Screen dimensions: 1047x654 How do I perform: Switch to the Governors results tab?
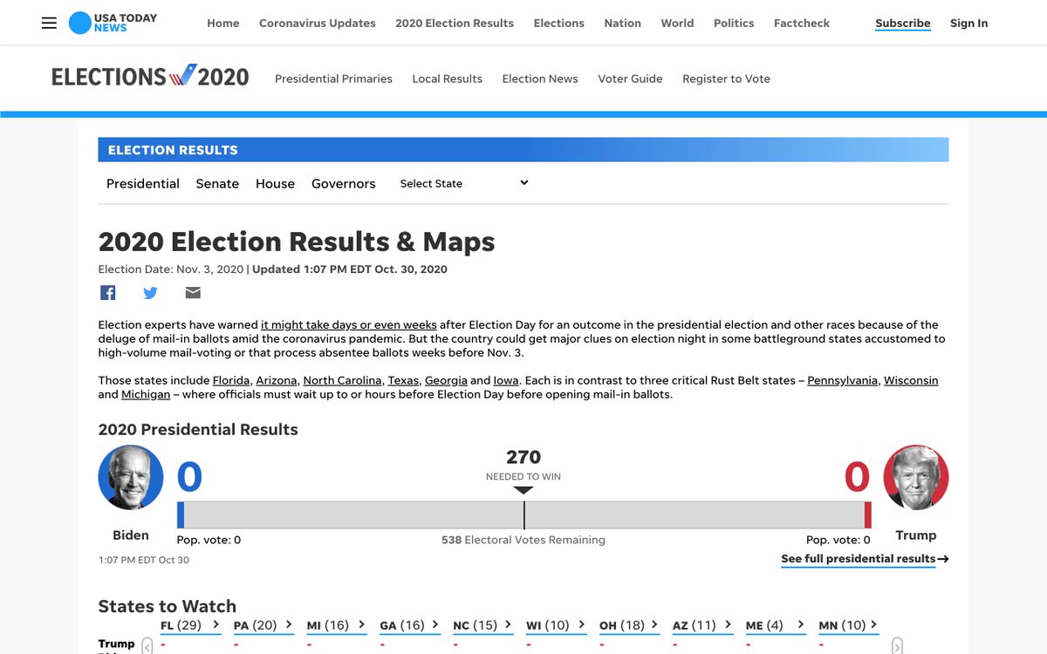(x=343, y=184)
